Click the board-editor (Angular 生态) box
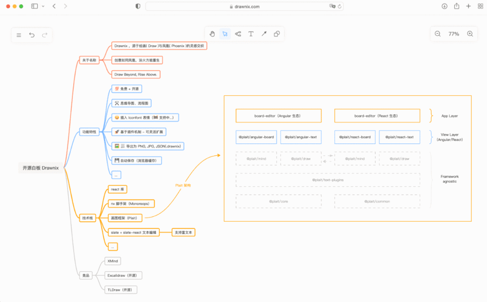 tap(278, 116)
